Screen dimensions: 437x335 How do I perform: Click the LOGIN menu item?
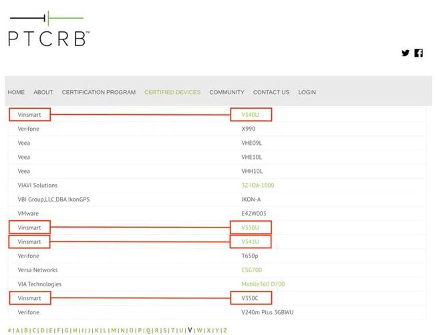point(307,92)
